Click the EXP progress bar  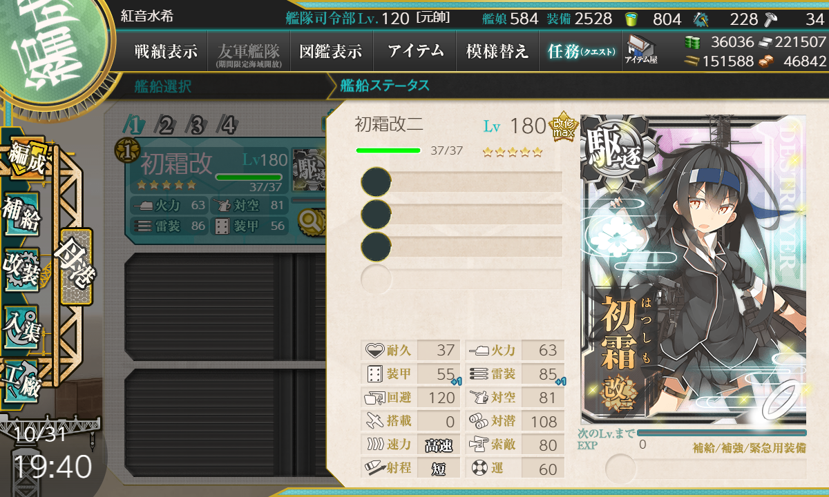click(x=721, y=433)
